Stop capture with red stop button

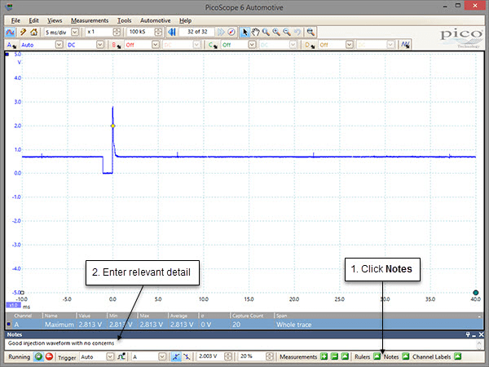49,356
